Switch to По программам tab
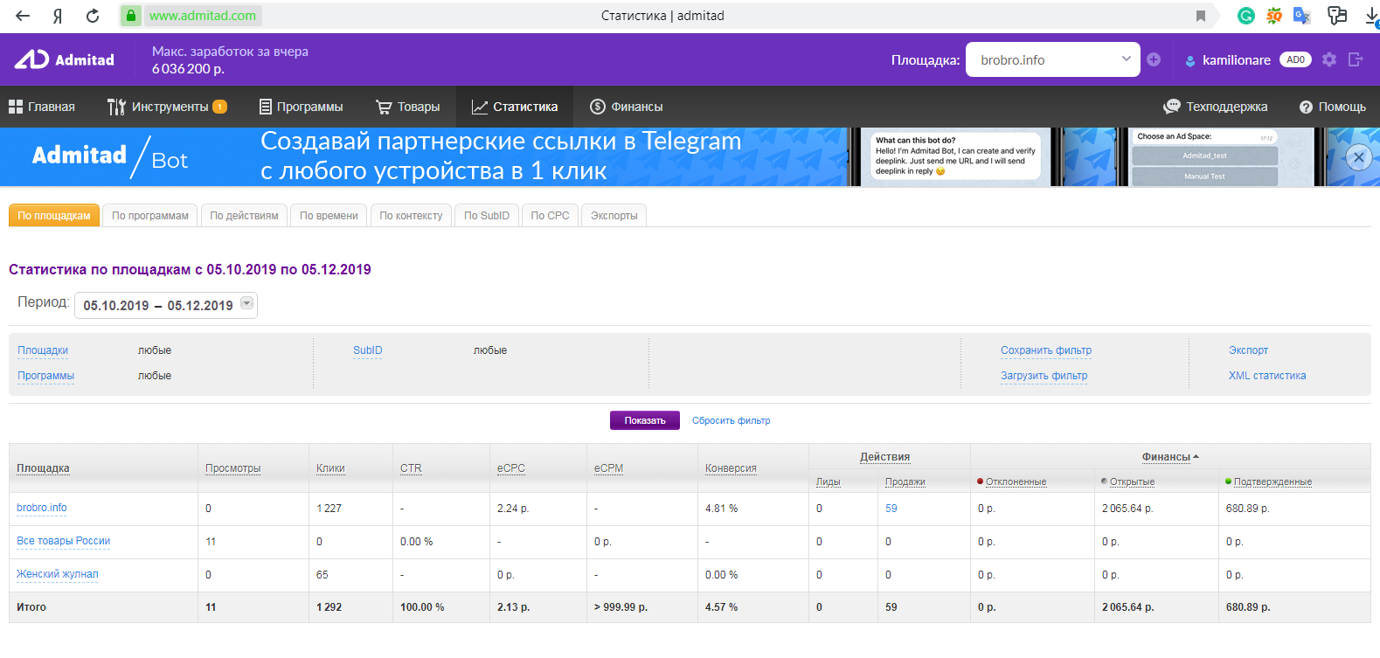The height and width of the screenshot is (658, 1380). [x=150, y=216]
